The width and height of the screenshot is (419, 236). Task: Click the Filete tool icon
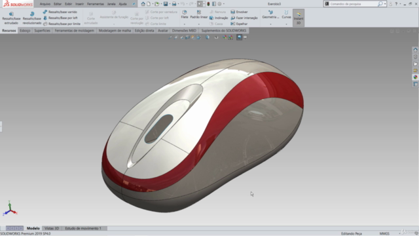(185, 12)
